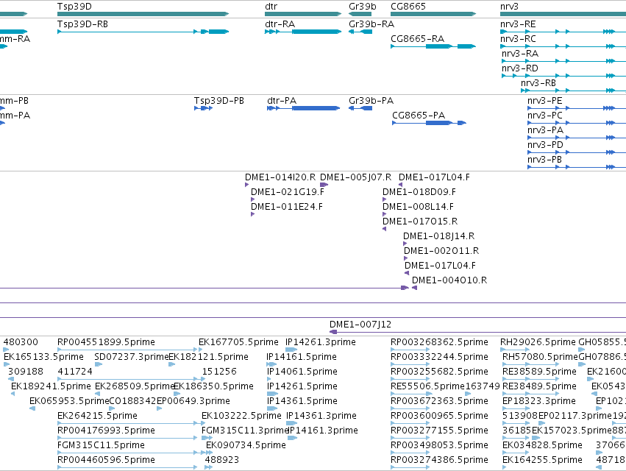
Task: Select the nrv3-PB protein label
Action: tap(544, 160)
